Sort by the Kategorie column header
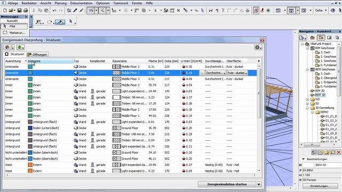 point(50,61)
